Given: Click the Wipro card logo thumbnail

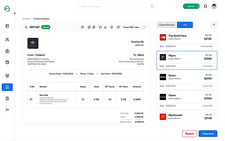Looking at the screenshot, I should (x=163, y=57).
